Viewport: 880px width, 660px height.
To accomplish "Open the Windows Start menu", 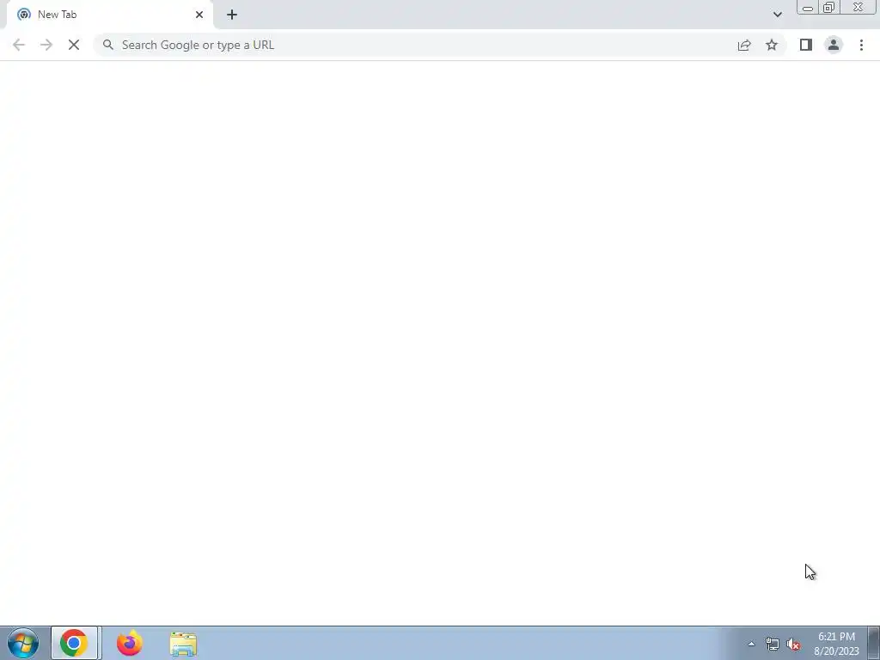I will (x=23, y=643).
